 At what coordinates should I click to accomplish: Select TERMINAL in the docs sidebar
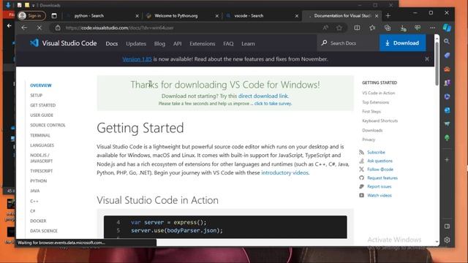(x=40, y=135)
